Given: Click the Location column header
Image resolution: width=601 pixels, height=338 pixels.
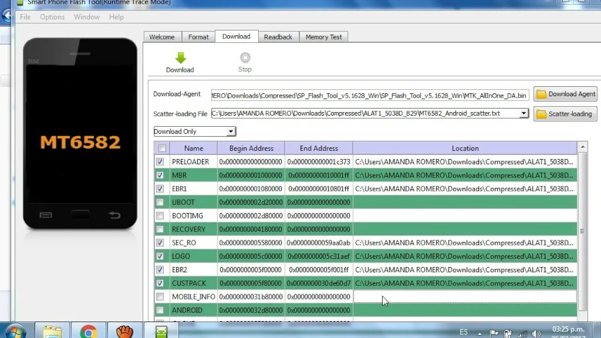Looking at the screenshot, I should coord(465,148).
